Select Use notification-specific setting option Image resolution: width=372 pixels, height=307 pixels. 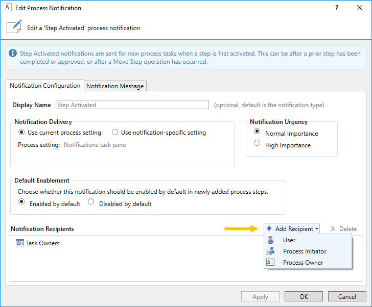115,133
